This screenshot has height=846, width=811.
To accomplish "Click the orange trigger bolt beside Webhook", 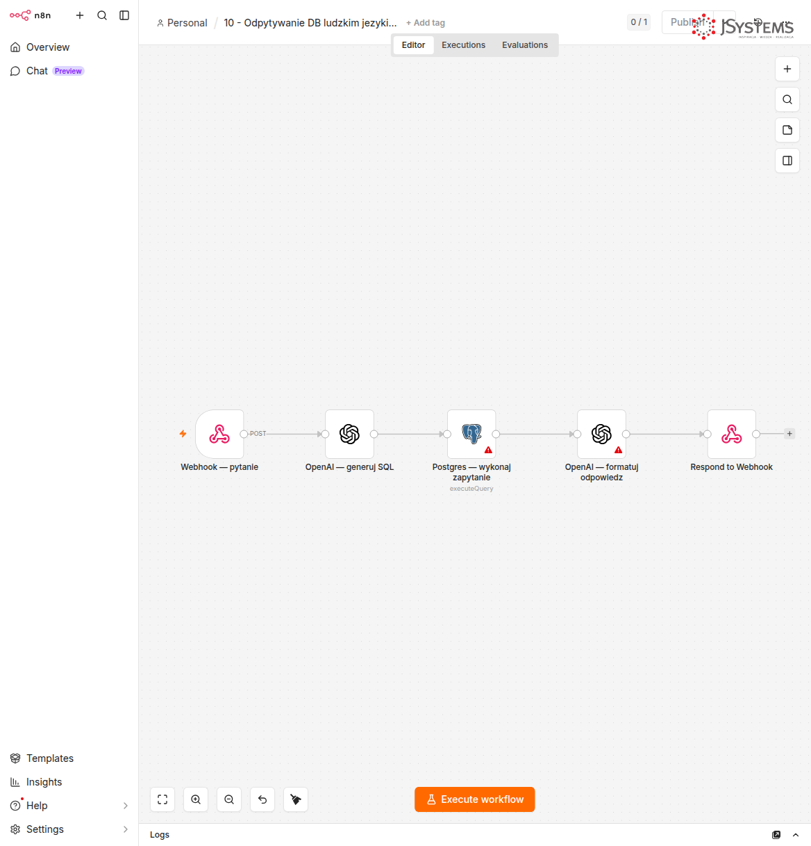I will [x=183, y=434].
